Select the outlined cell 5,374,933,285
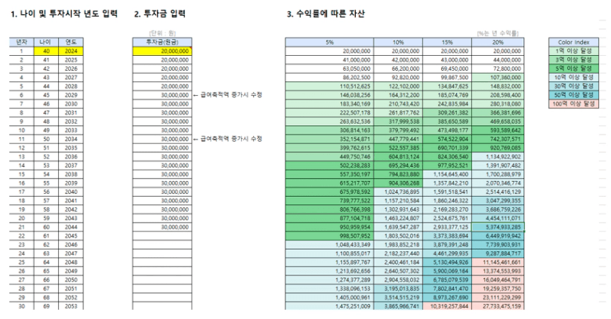611x319 pixels. (x=498, y=227)
